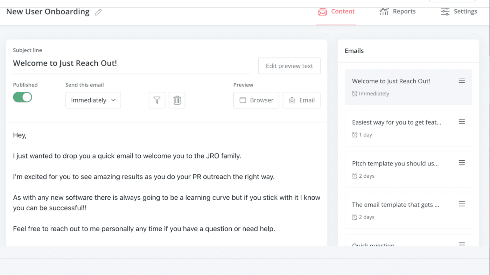Toggle the Published switch off

(22, 97)
